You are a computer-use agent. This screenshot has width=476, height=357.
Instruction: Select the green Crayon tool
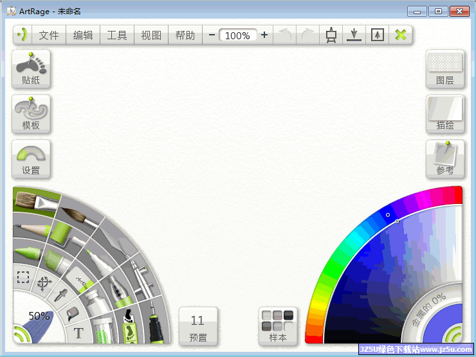click(x=28, y=253)
